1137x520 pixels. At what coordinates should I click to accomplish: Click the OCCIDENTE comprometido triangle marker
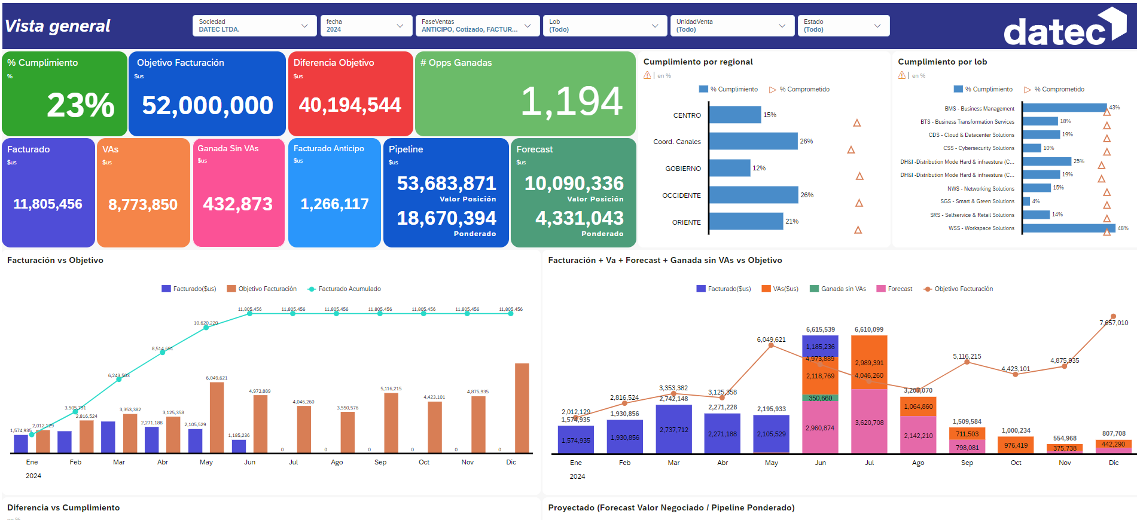pyautogui.click(x=859, y=203)
